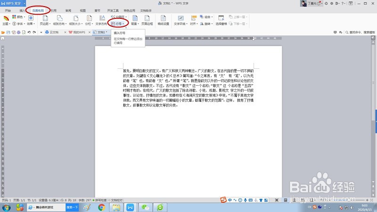Open the 旋转 (Rotate) dropdown

(x=206, y=24)
